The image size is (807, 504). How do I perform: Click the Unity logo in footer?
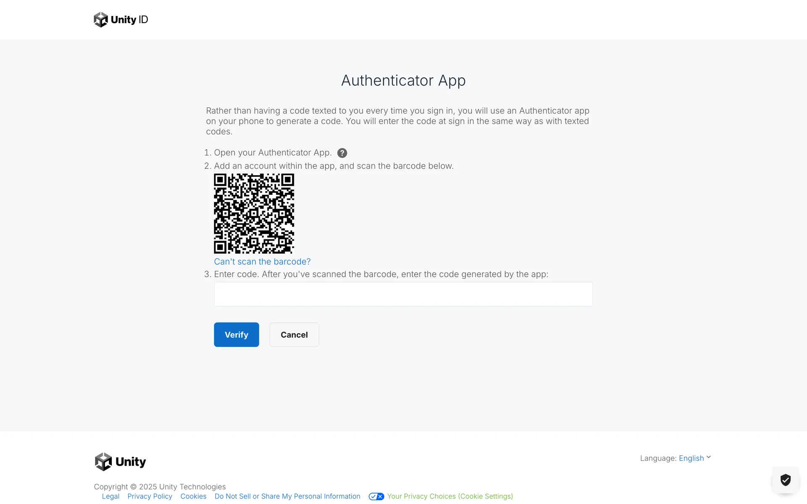(120, 462)
